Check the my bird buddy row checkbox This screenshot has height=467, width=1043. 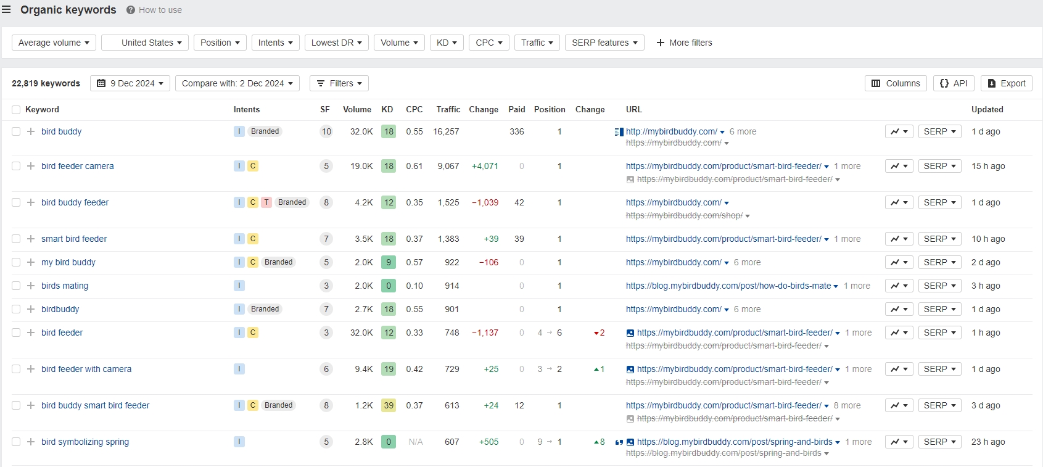coord(16,262)
